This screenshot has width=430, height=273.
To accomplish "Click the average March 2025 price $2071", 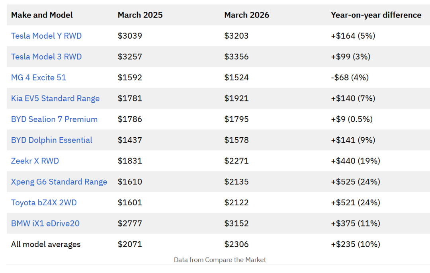I will click(130, 244).
